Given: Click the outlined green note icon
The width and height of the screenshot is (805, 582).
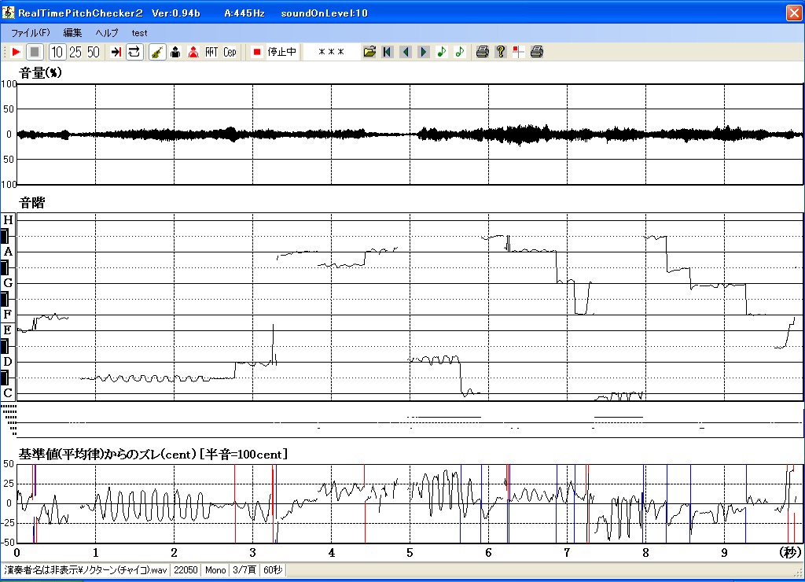Looking at the screenshot, I should coord(459,52).
